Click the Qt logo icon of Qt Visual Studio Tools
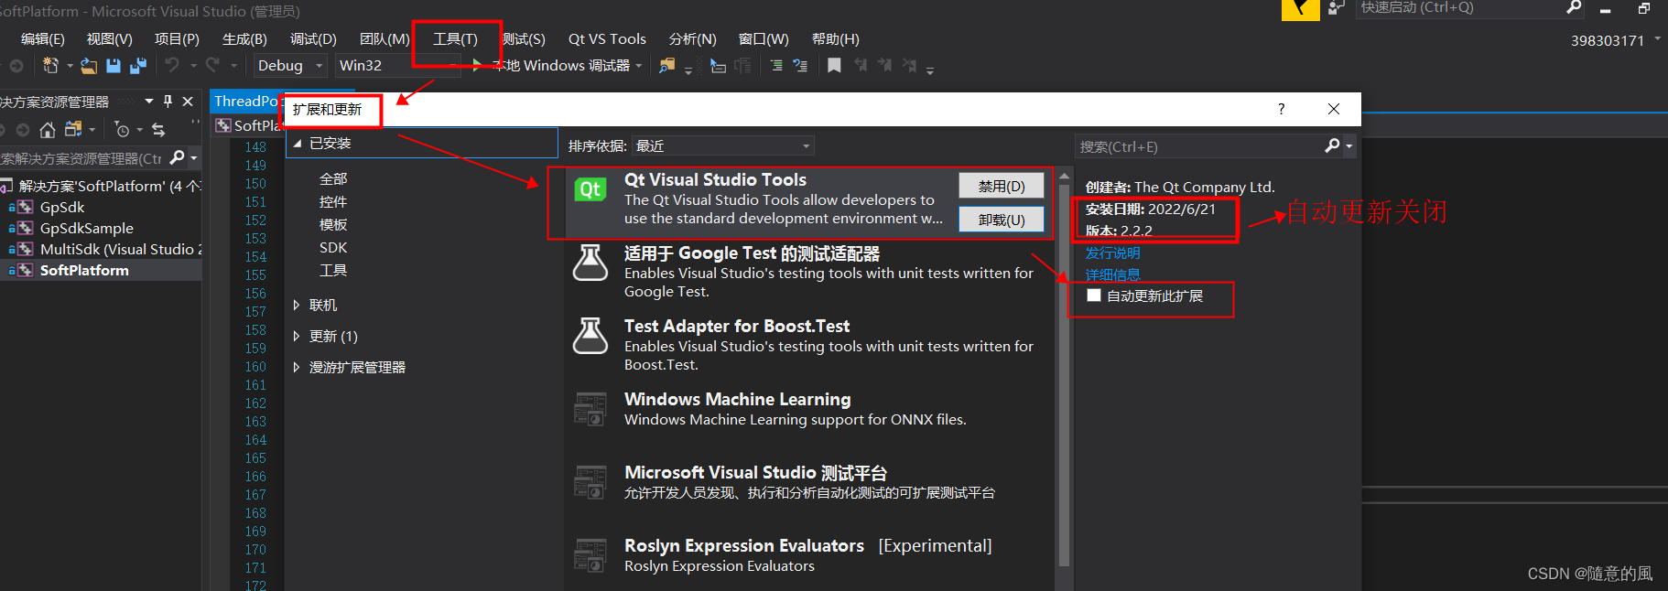 [590, 189]
